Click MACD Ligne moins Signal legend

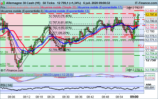click(x=17, y=75)
